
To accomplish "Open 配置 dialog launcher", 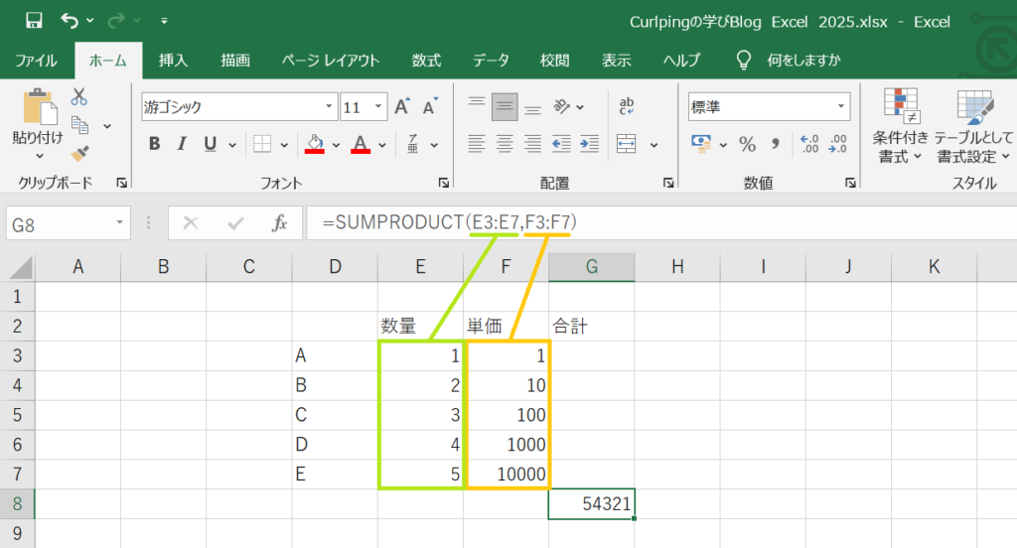I will click(668, 183).
